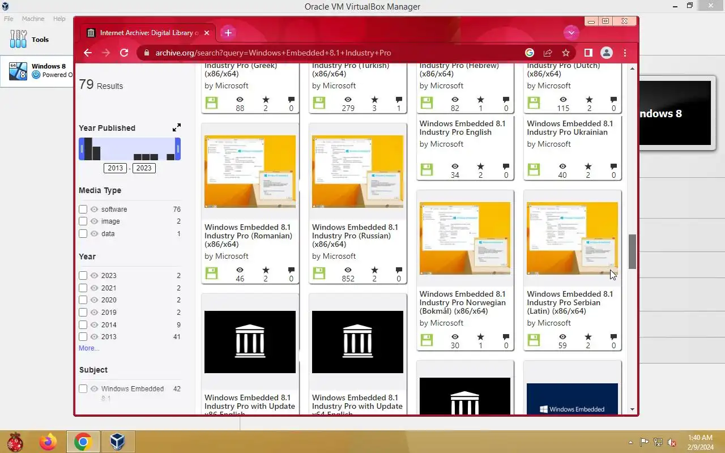Viewport: 725px width, 453px height.
Task: Open VirtualBox File menu
Action: 8,19
